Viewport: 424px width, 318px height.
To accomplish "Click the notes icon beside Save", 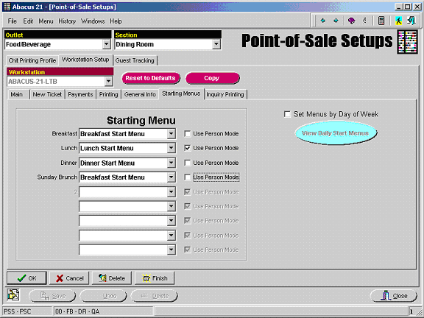I will point(13,294).
